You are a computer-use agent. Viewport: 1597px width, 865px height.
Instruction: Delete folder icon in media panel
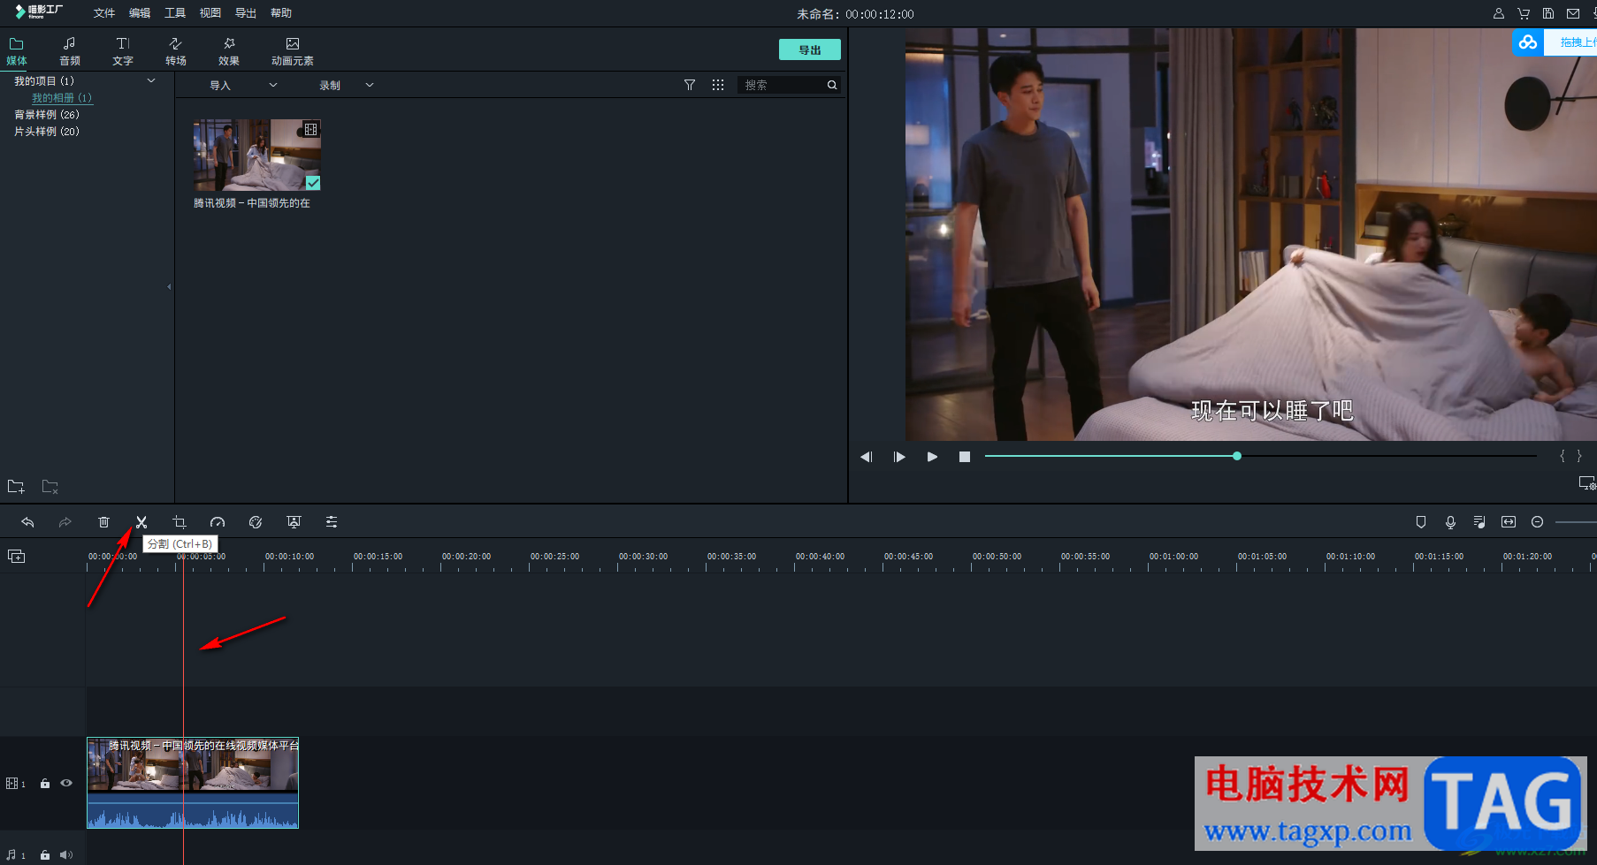pos(50,487)
